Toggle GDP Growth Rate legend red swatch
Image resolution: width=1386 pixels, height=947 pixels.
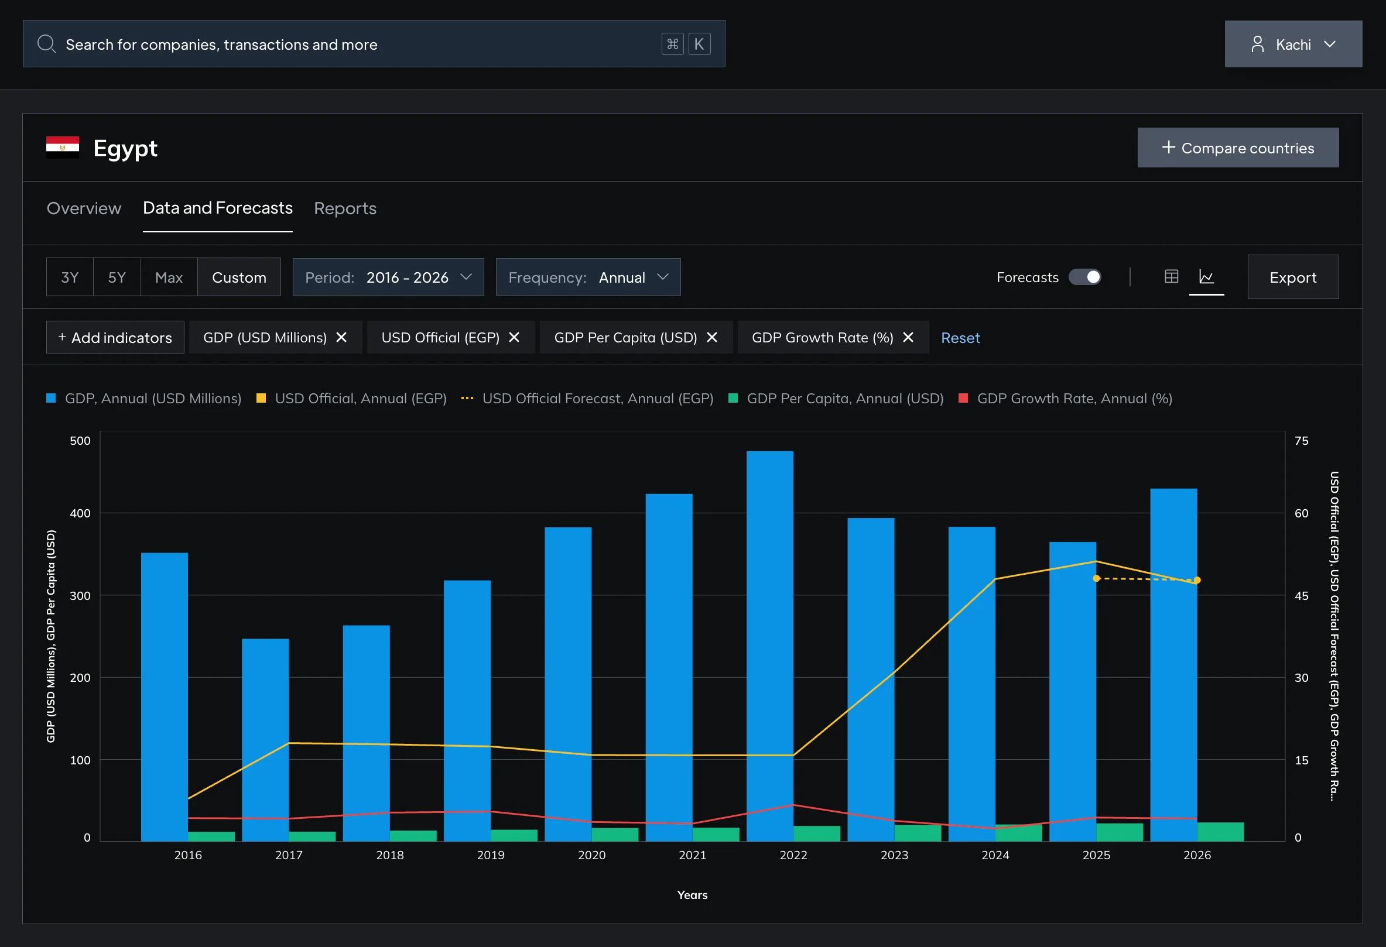click(963, 398)
